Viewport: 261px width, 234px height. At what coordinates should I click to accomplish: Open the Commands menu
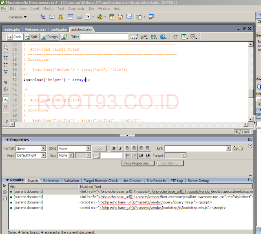coord(76,9)
